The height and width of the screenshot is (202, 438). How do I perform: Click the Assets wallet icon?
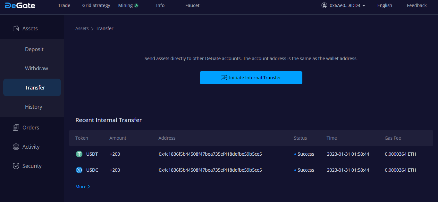[16, 28]
